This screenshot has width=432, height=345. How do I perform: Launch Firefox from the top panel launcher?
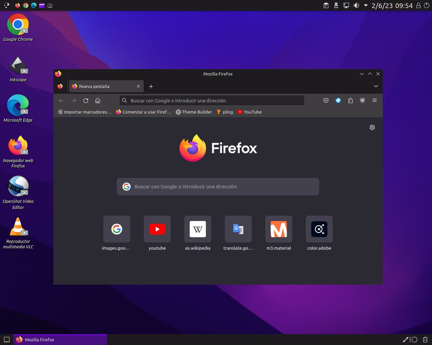pos(18,5)
